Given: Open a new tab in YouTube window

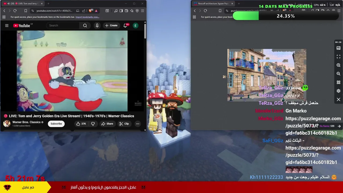Looking at the screenshot, I should (48, 3).
